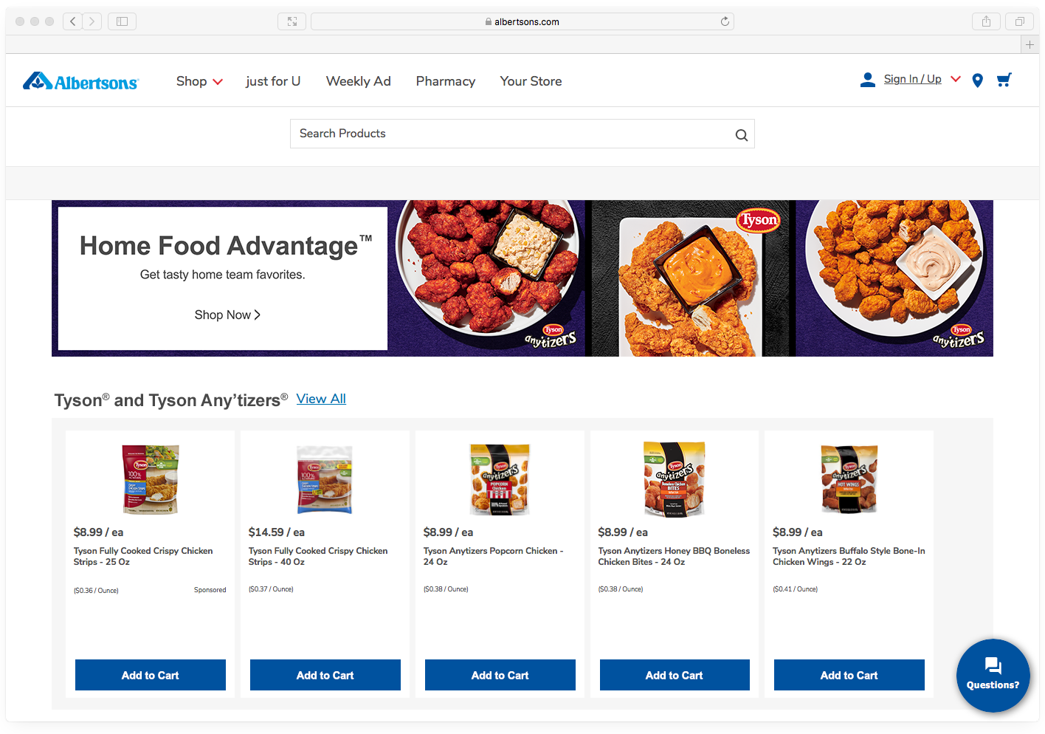Show all tabs overview icon
The image size is (1045, 734).
1019,21
